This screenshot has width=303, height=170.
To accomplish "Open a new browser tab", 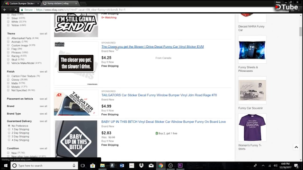I will [x=83, y=3].
